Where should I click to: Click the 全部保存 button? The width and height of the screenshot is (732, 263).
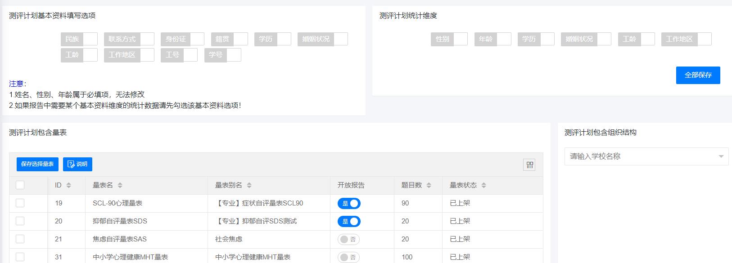point(698,75)
